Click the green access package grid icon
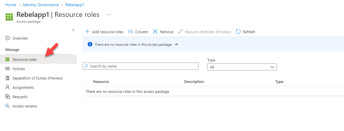Screen dimensions: 344x131 pyautogui.click(x=9, y=17)
